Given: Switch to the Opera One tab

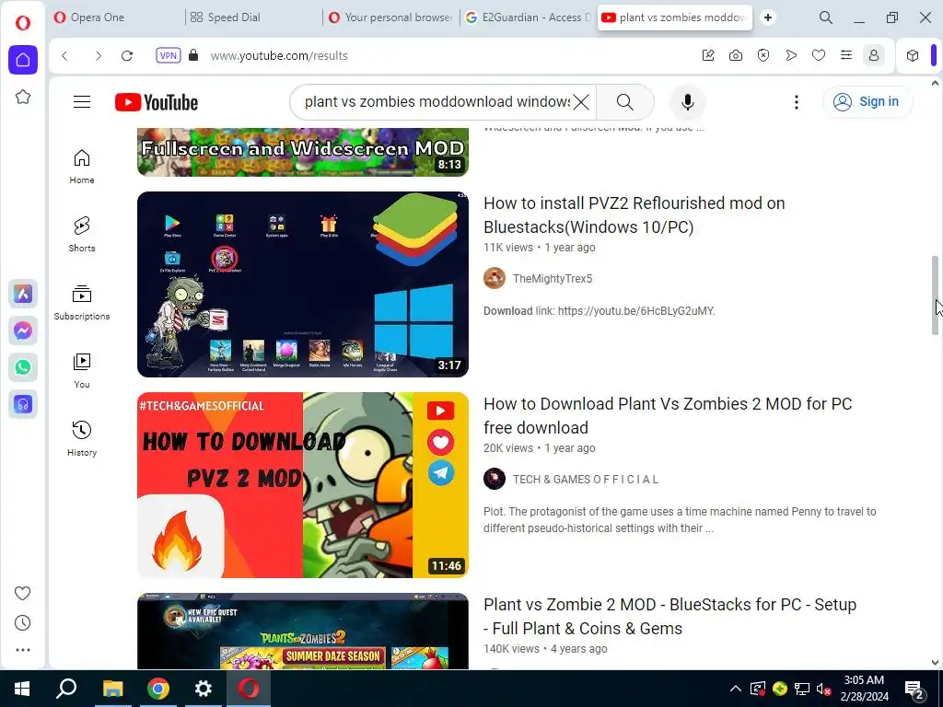Looking at the screenshot, I should [x=114, y=17].
